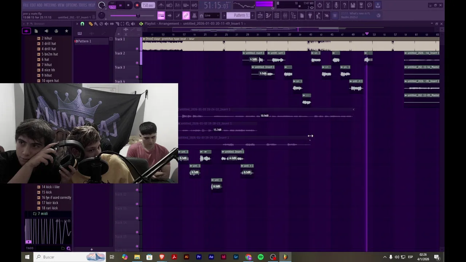
Task: Open playlist options menu arrow
Action: (x=77, y=24)
